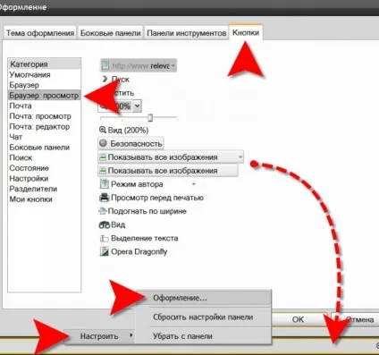
Task: Choose Сбросить настройки панели menu entry
Action: (x=203, y=317)
